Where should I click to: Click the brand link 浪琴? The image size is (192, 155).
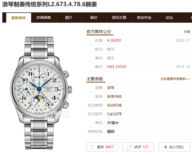(x=111, y=88)
